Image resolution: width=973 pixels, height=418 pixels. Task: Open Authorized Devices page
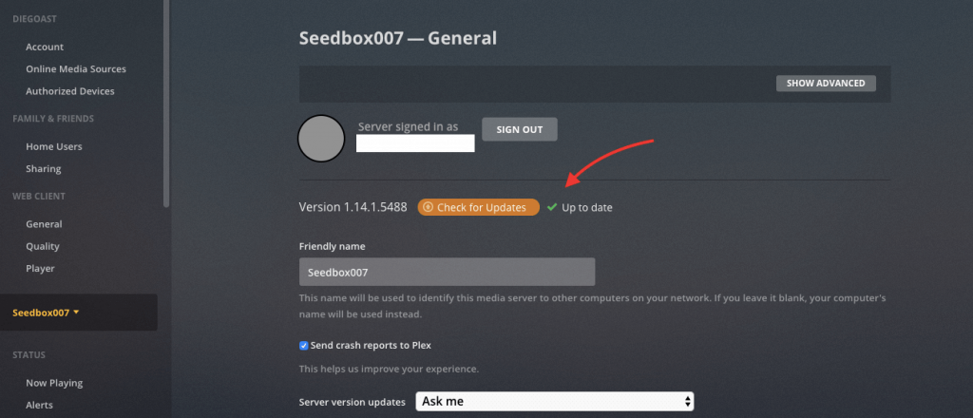click(x=70, y=91)
